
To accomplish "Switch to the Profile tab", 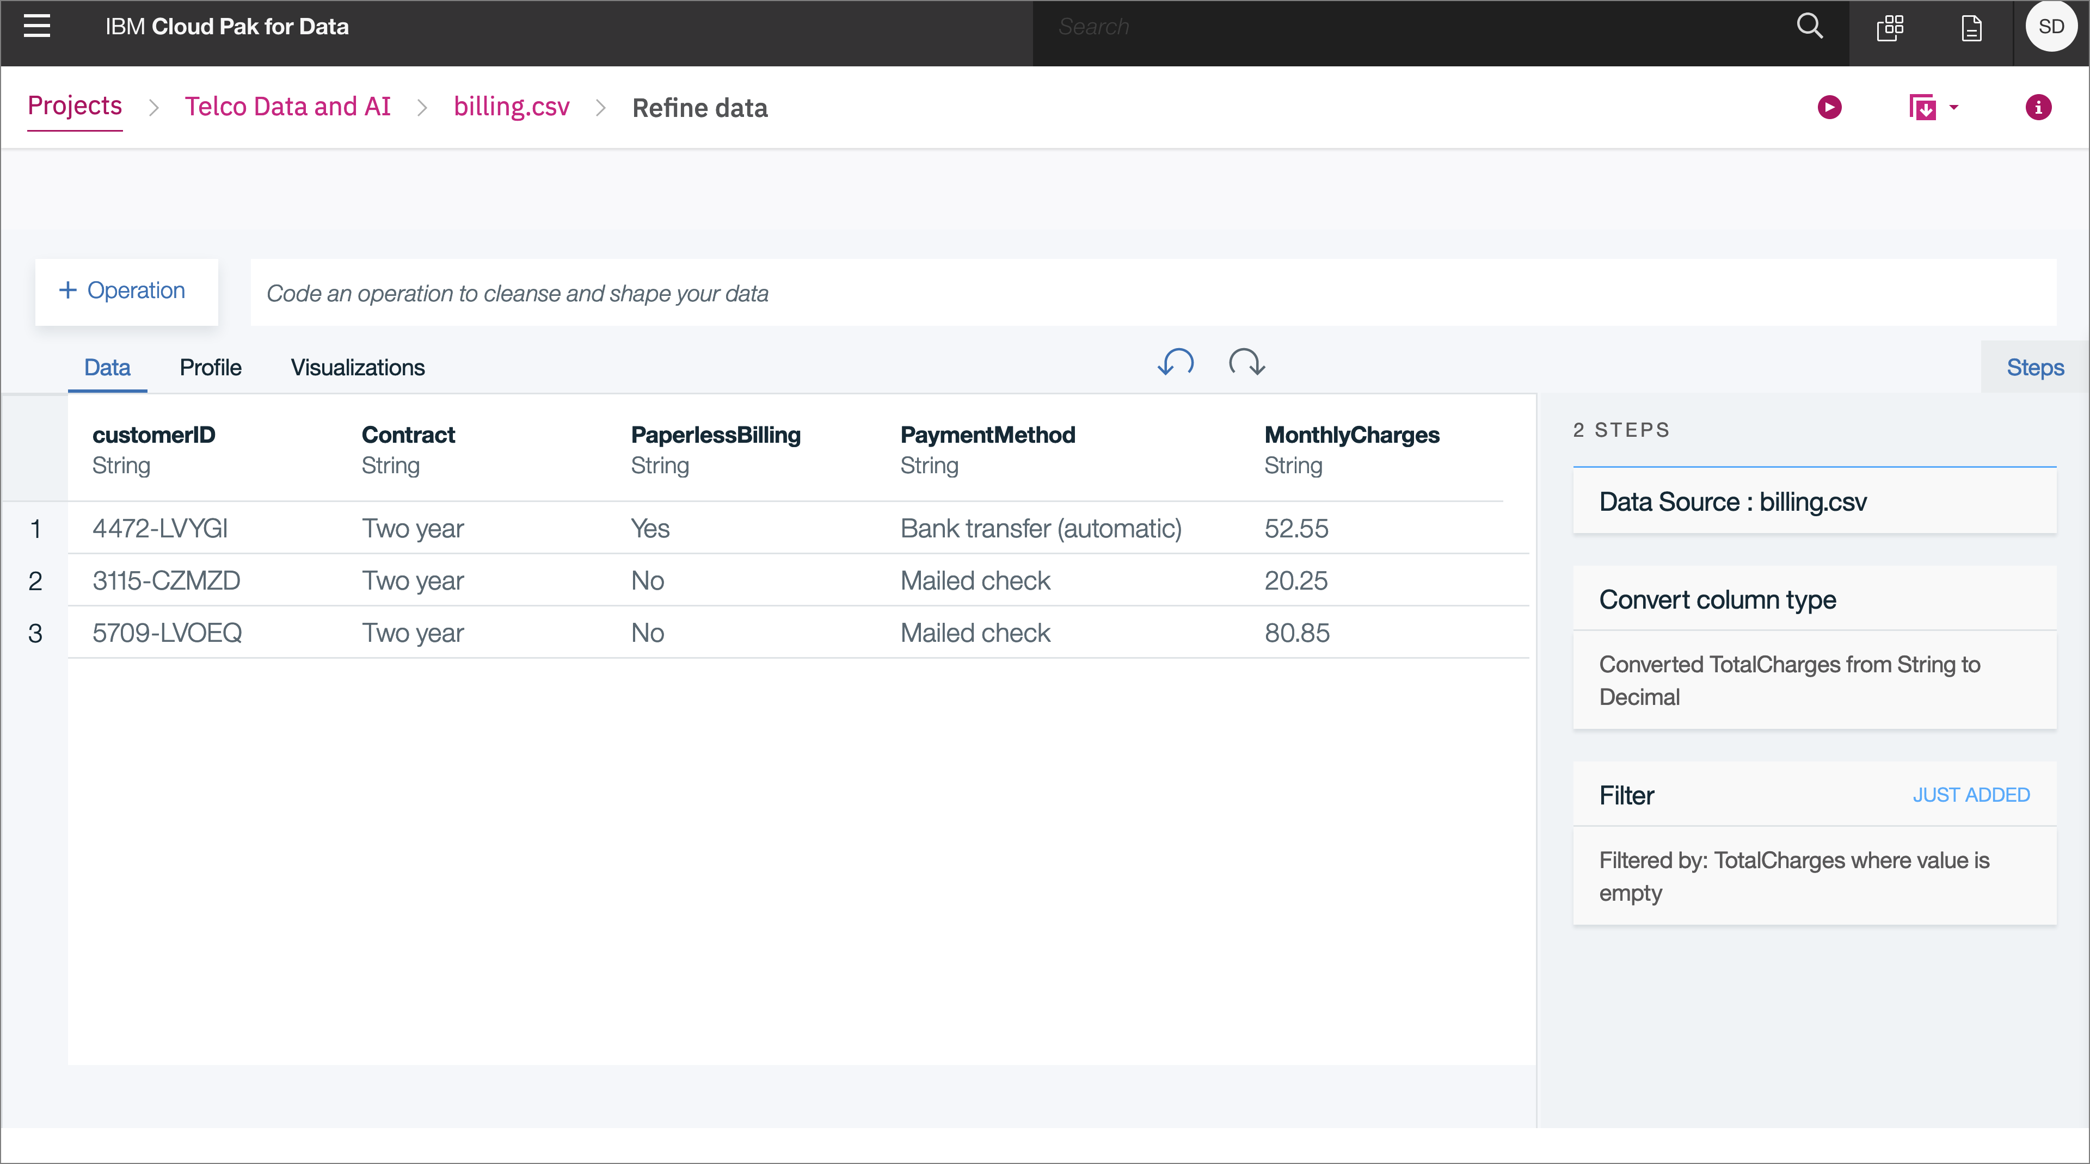I will (210, 367).
